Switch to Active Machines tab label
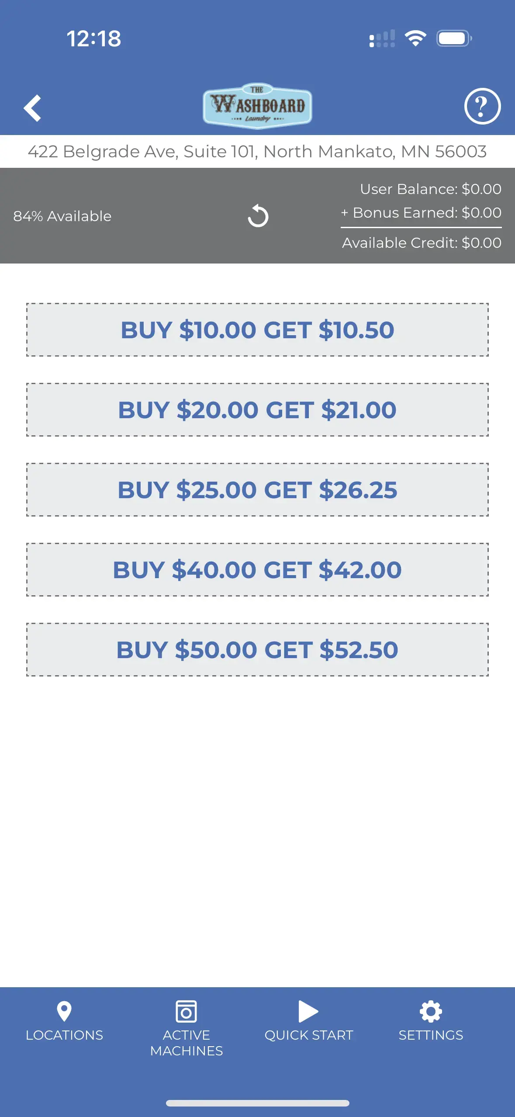 [x=187, y=1043]
